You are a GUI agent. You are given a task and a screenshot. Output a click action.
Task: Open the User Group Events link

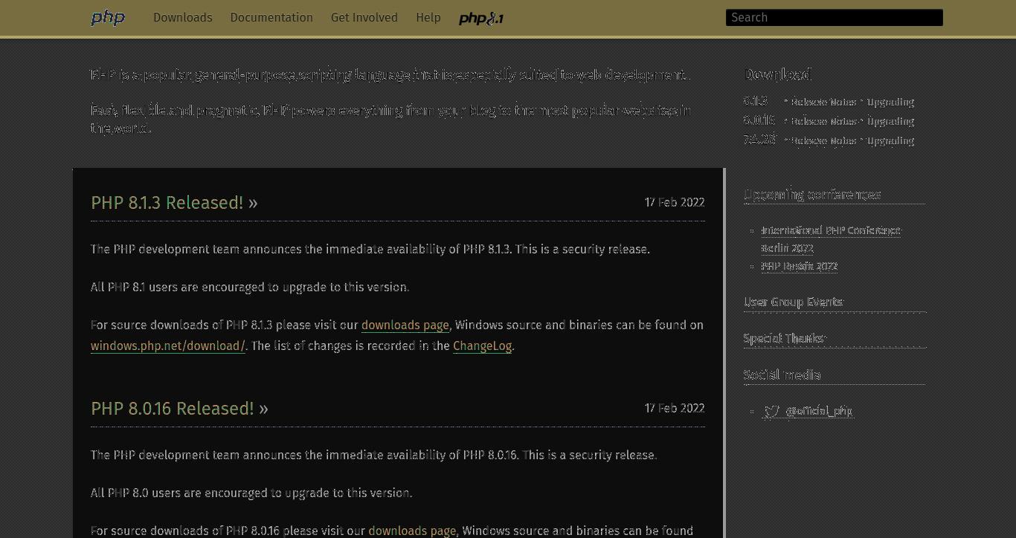[x=794, y=302]
